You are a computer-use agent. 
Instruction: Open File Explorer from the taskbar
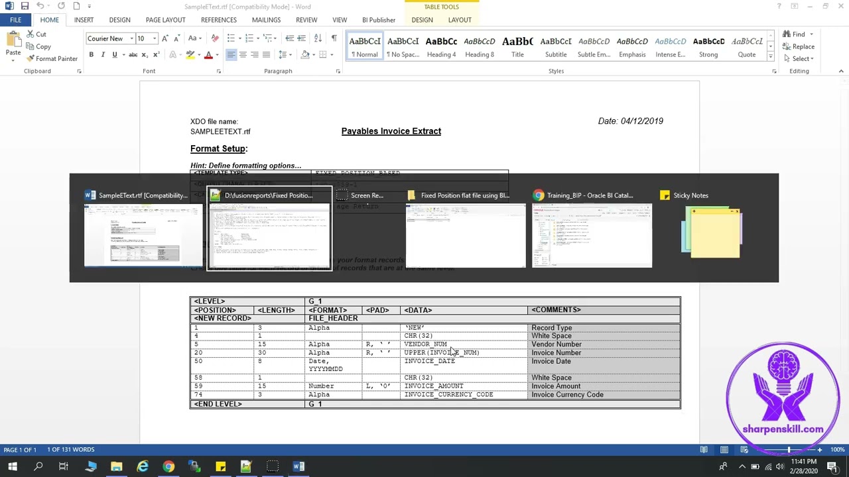[116, 466]
